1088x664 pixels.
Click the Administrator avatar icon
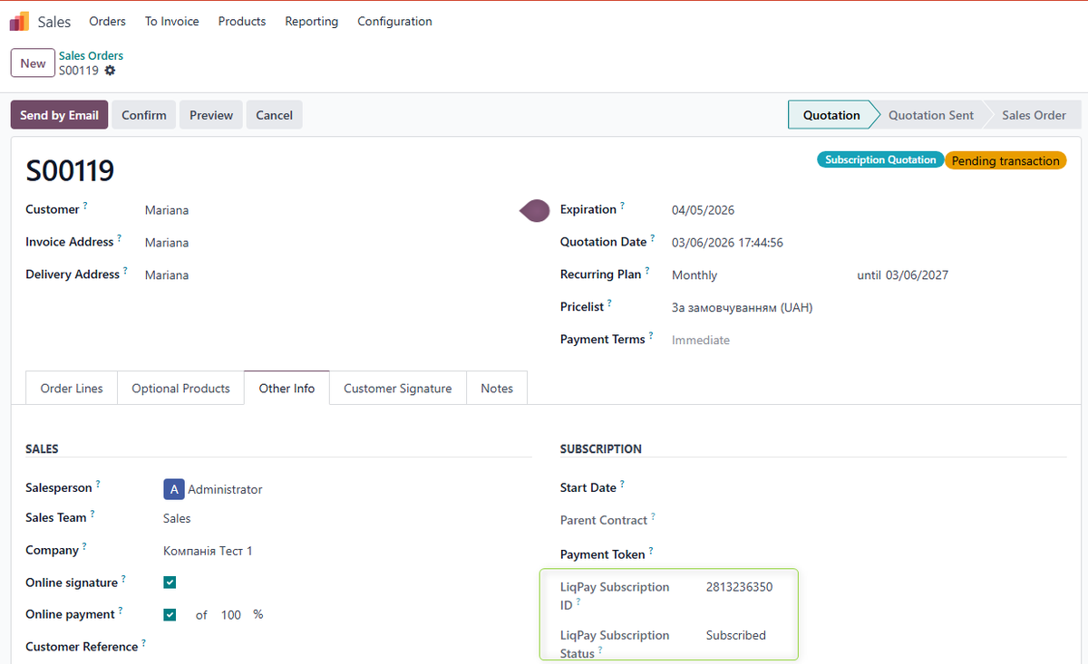pyautogui.click(x=173, y=488)
